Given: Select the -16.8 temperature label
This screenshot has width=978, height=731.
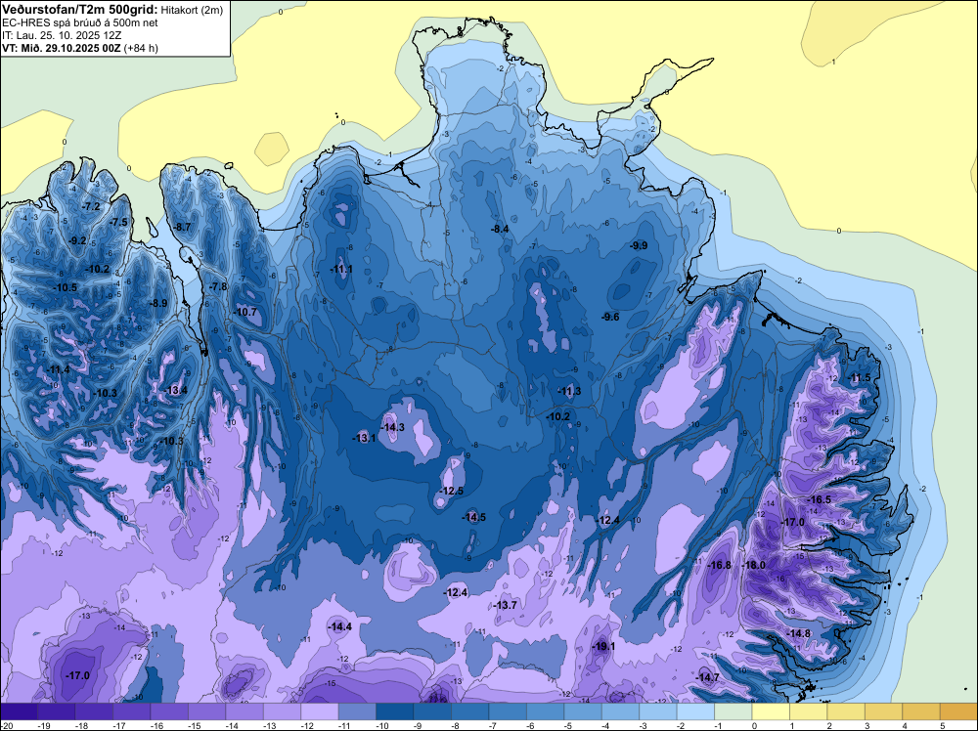Looking at the screenshot, I should pos(720,565).
